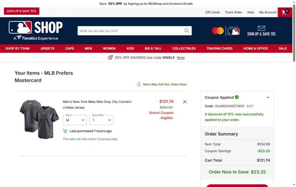Remove the Mets jersey with X icon
The image size is (296, 187).
point(185,102)
